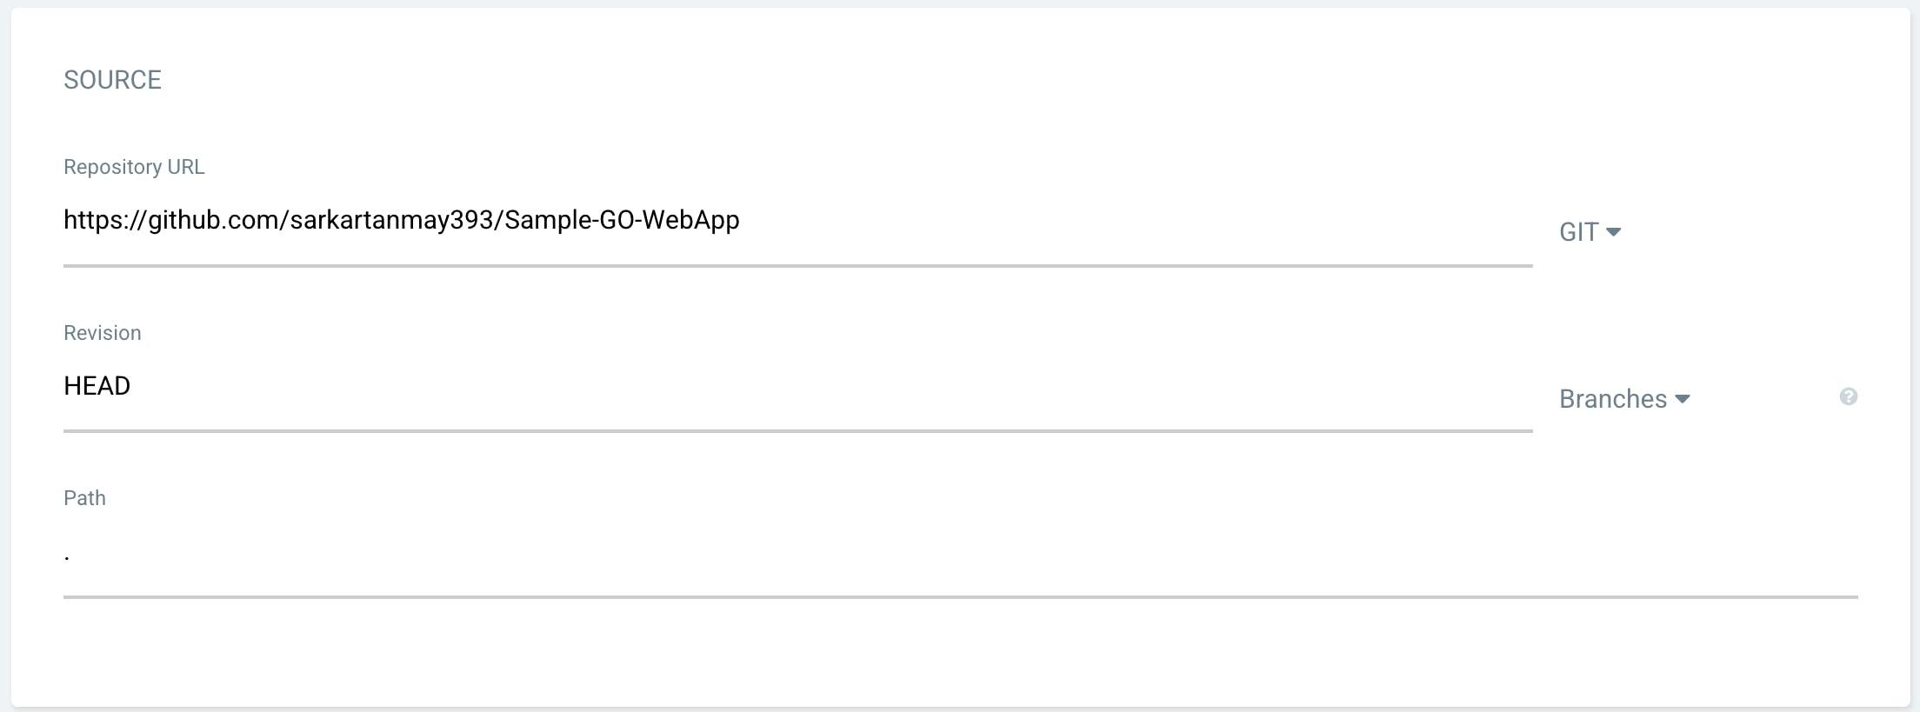Click the repository URL for Sample-GO-WebApp

[x=400, y=221]
